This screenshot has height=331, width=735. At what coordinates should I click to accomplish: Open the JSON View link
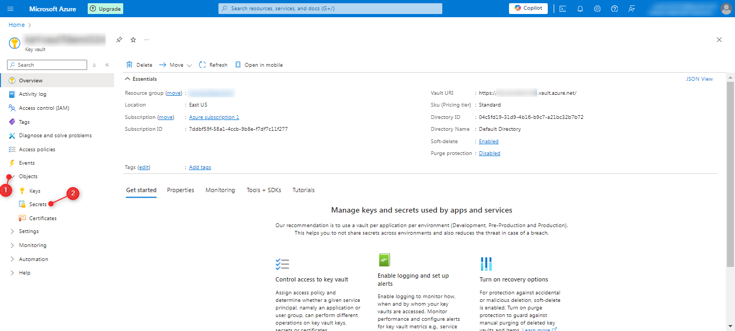click(699, 79)
